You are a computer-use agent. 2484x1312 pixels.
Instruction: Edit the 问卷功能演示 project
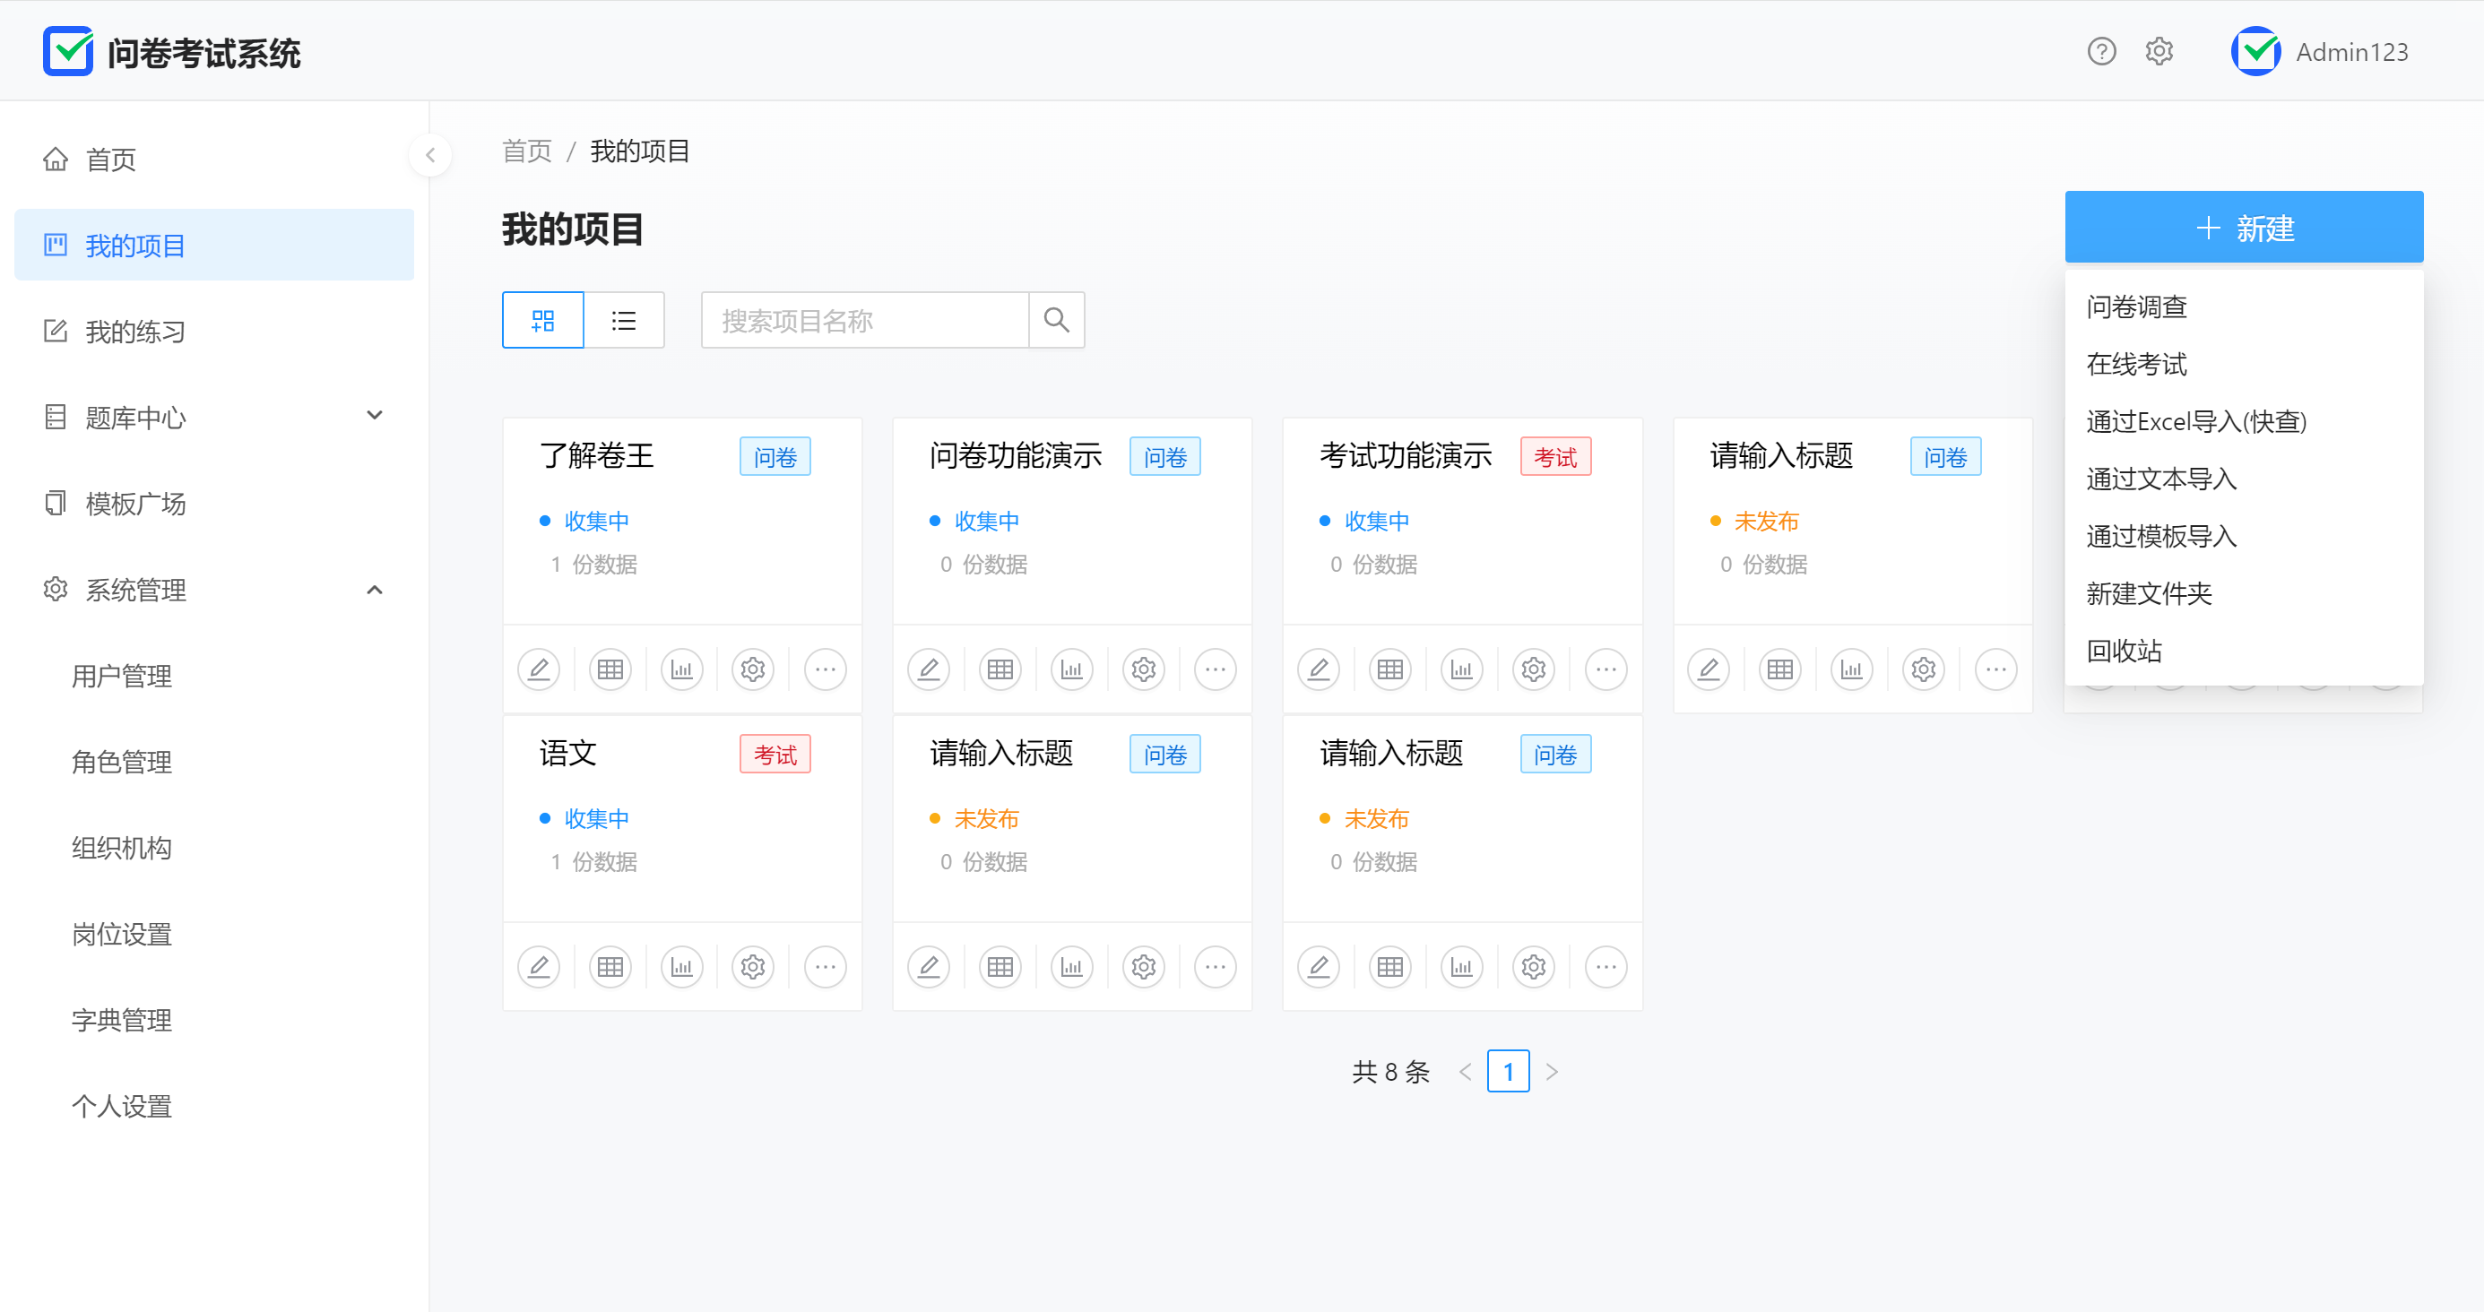tap(929, 669)
